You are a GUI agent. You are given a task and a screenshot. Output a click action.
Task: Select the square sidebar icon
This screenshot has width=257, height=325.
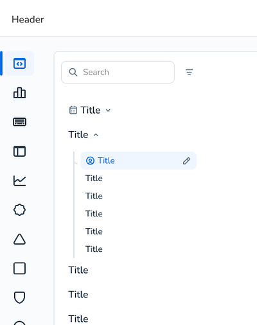(x=19, y=268)
